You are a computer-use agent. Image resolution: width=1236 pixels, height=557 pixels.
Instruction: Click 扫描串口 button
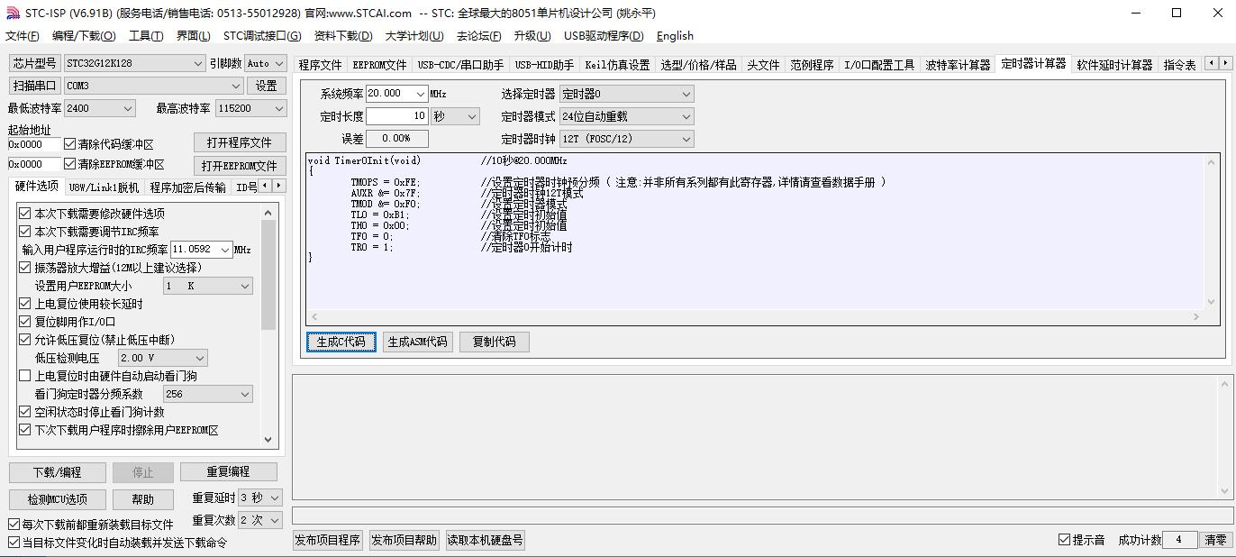(34, 86)
